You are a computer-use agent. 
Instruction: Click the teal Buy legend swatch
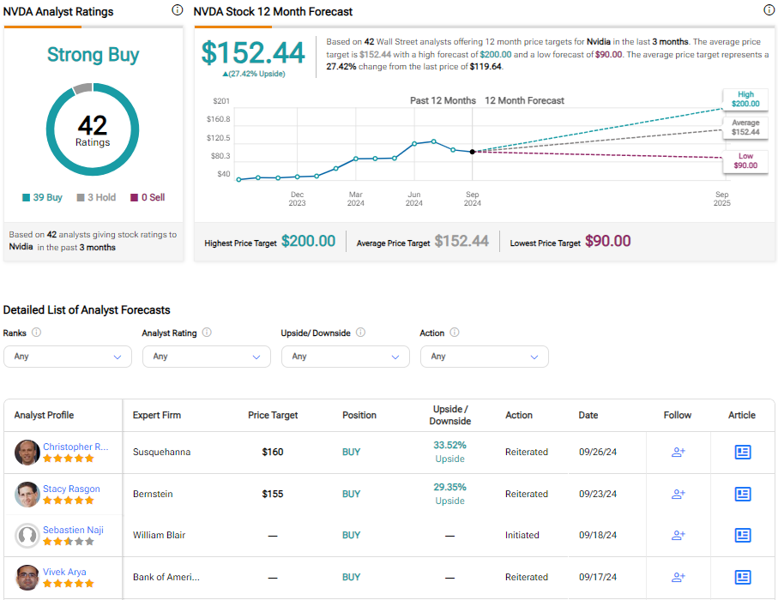pyautogui.click(x=27, y=198)
